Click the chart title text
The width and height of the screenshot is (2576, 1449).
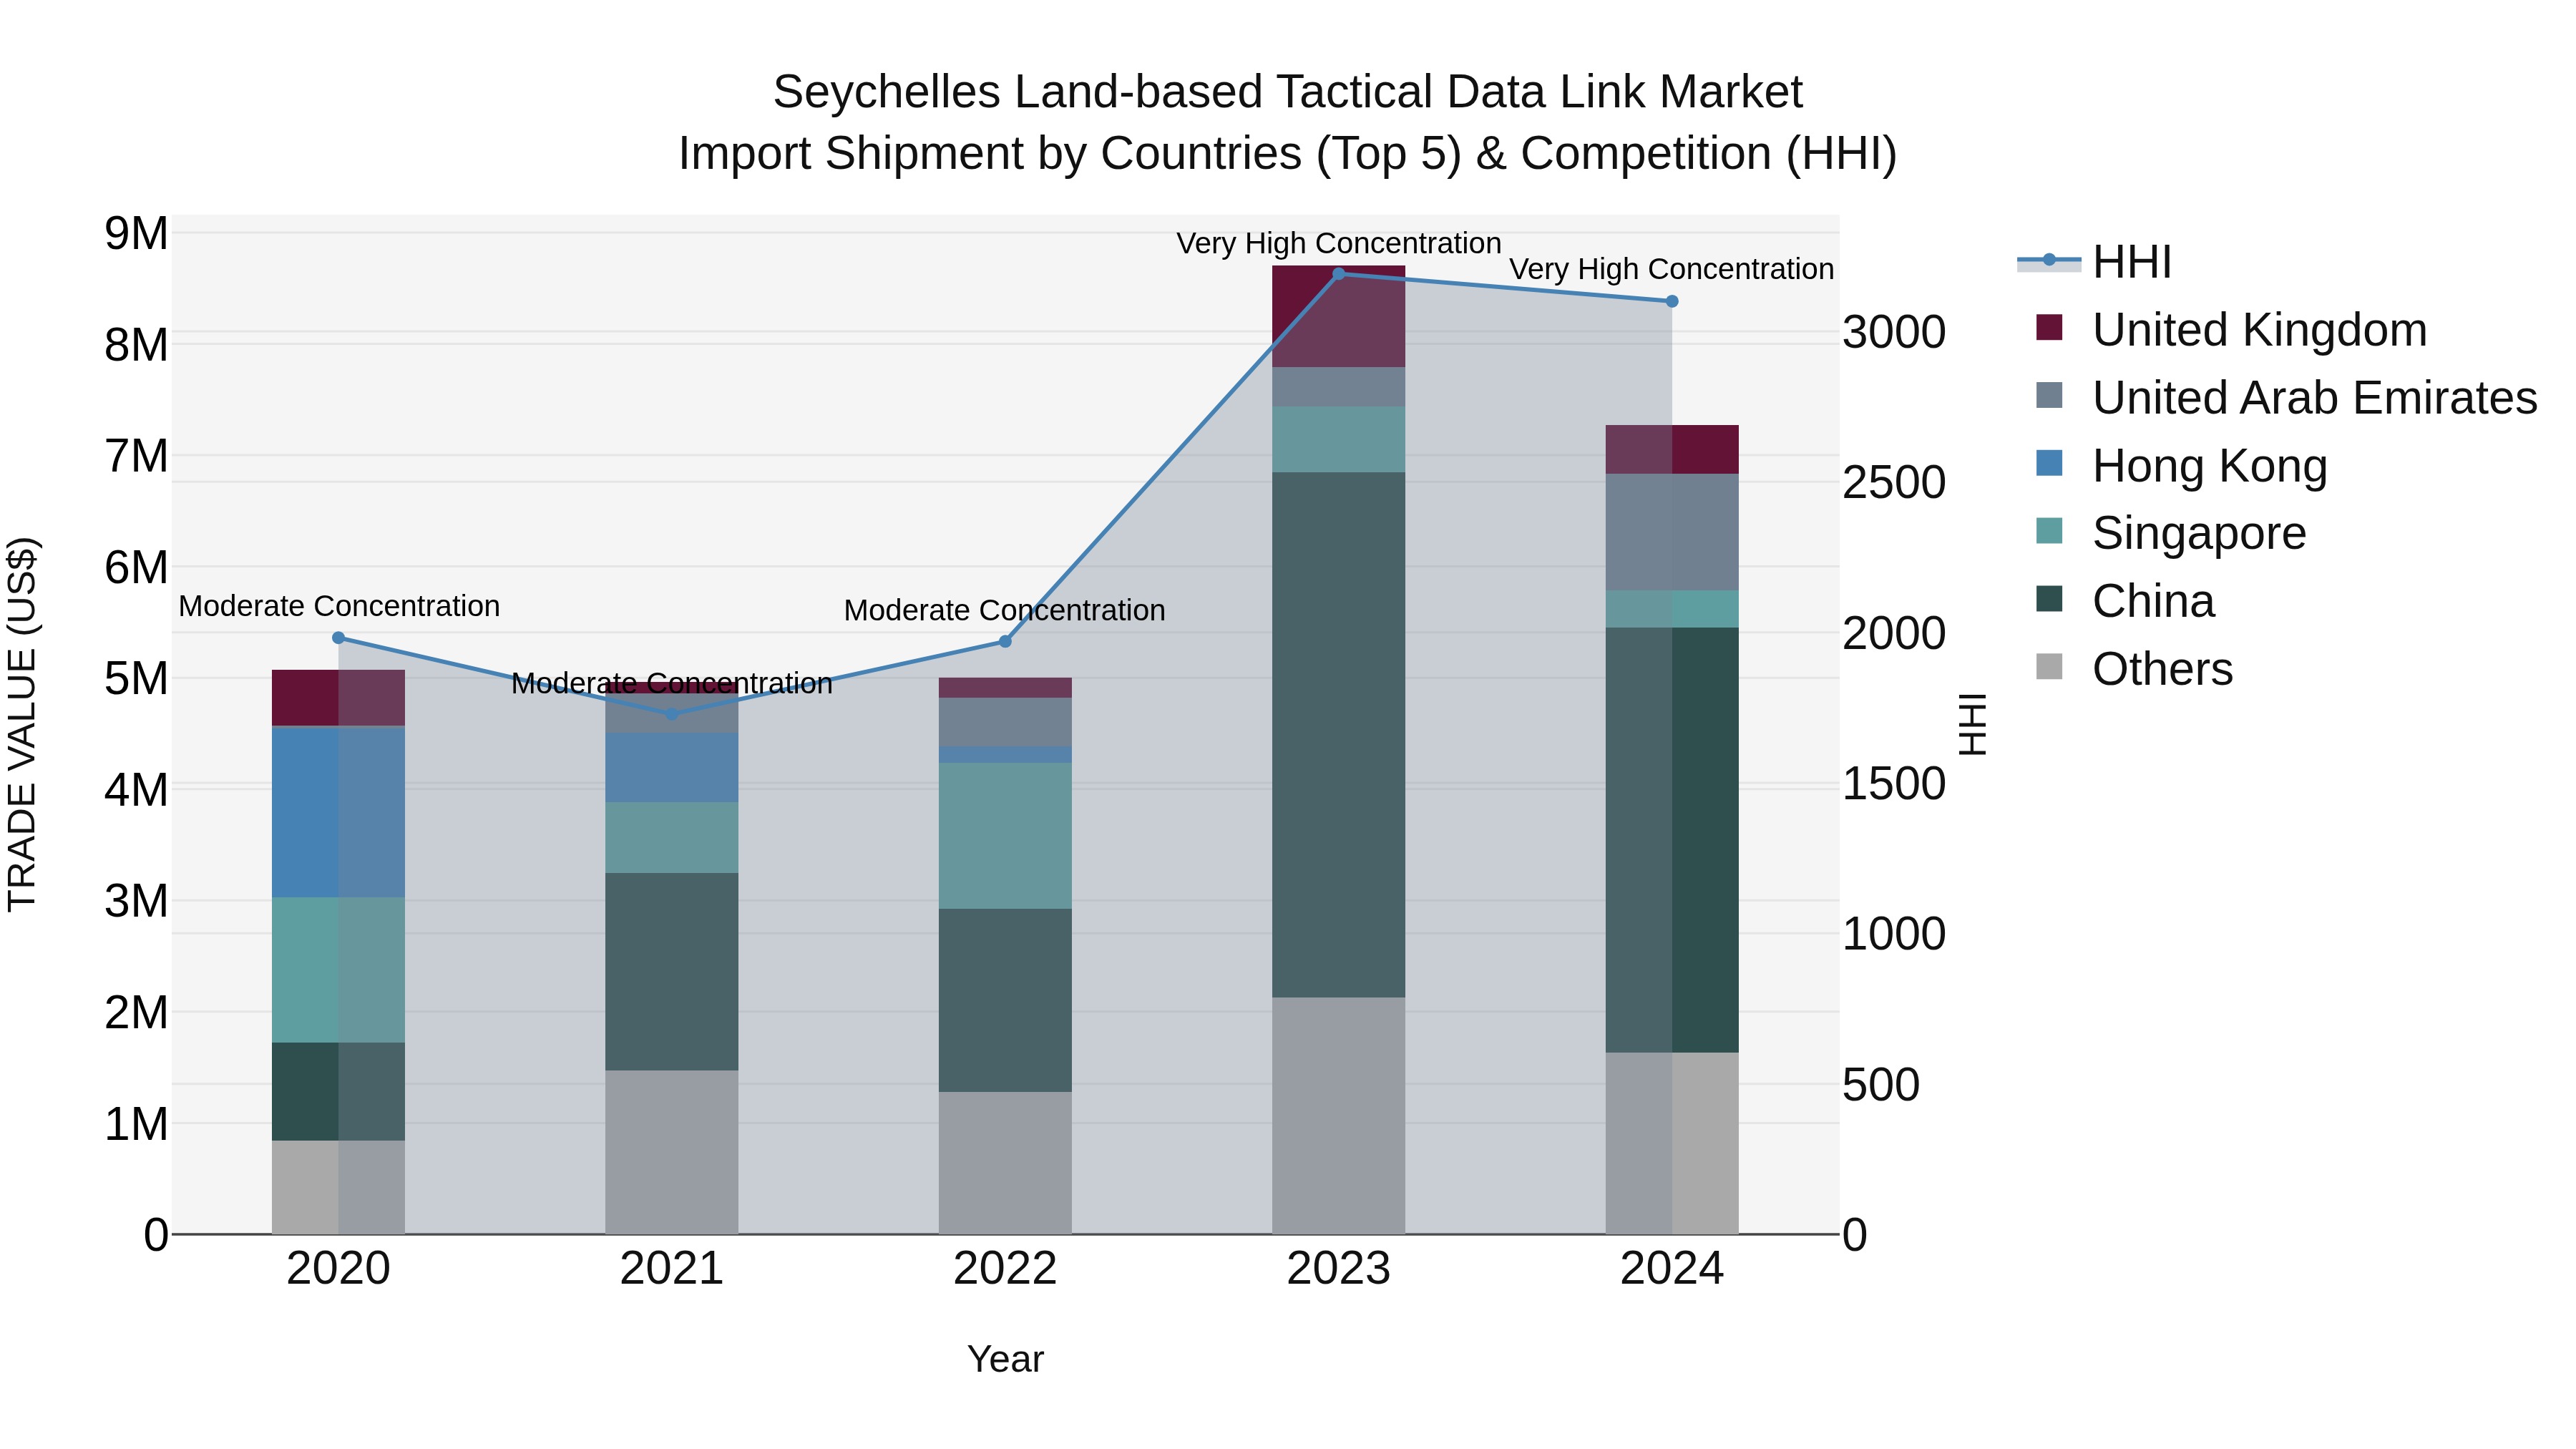(1288, 123)
